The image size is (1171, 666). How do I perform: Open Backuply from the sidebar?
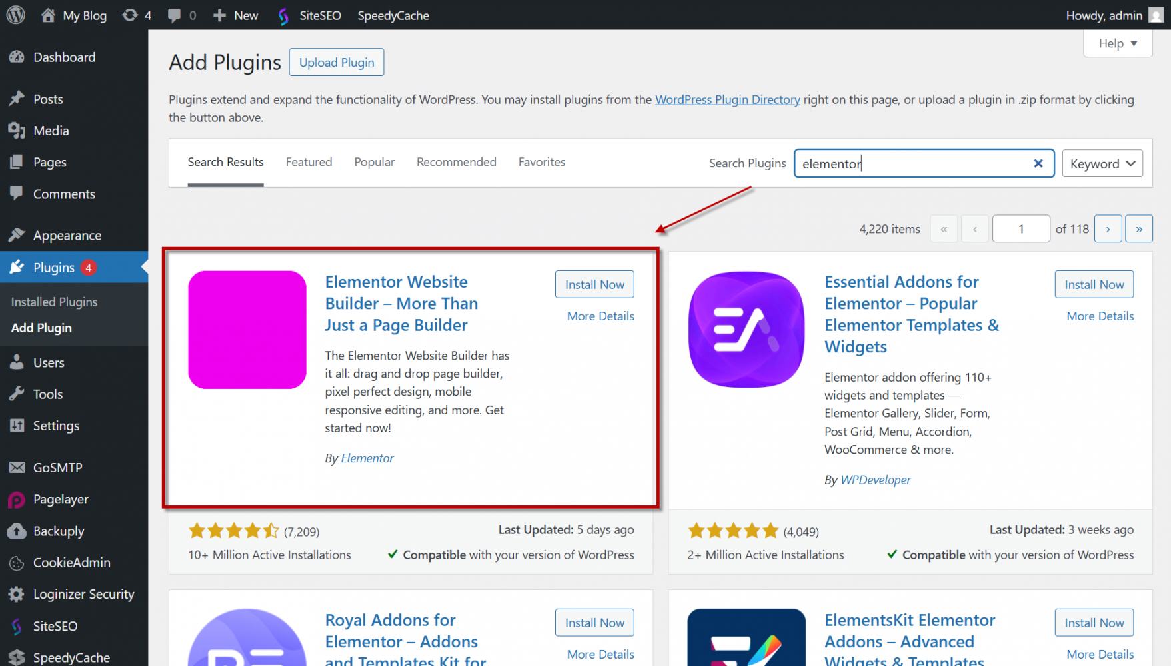(59, 531)
